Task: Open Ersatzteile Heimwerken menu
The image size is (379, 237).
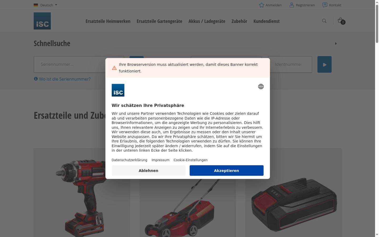Action: (x=108, y=21)
